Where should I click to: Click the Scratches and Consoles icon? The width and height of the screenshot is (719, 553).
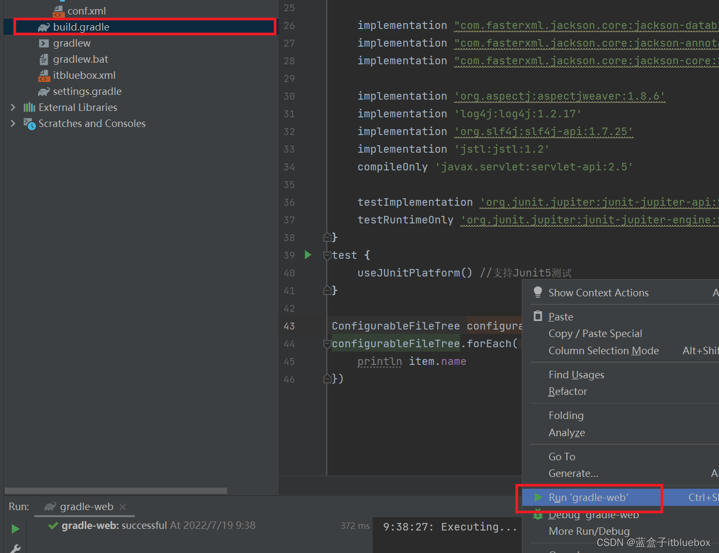pyautogui.click(x=29, y=124)
